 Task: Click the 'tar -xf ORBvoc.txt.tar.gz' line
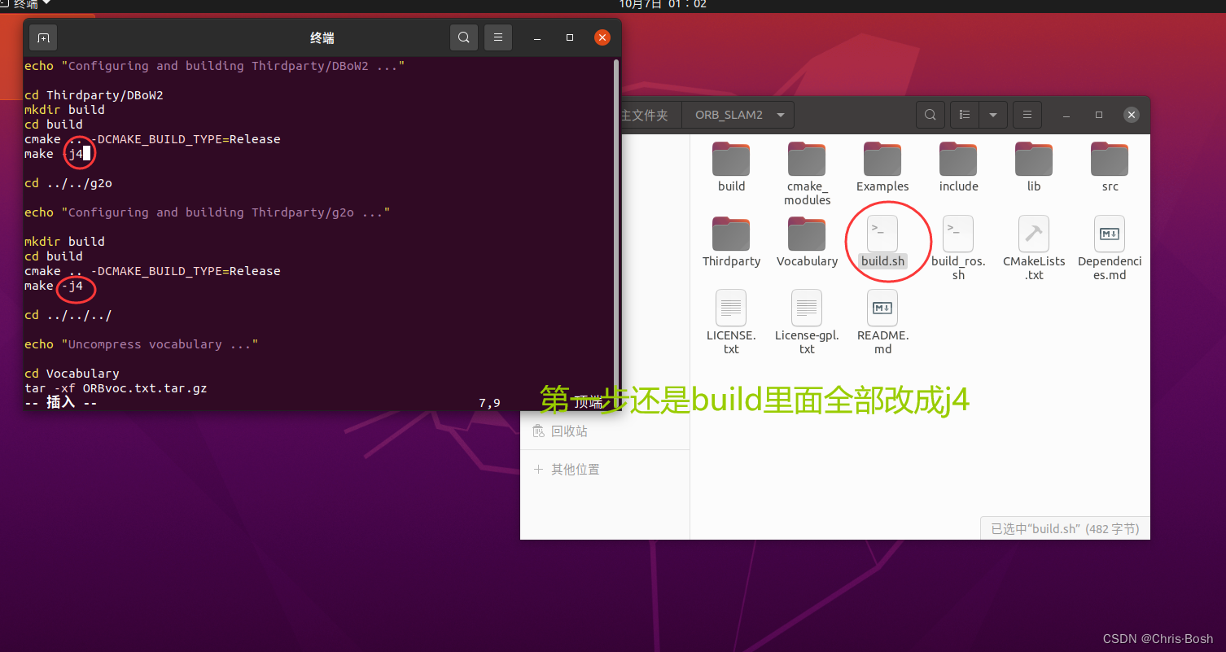(116, 388)
